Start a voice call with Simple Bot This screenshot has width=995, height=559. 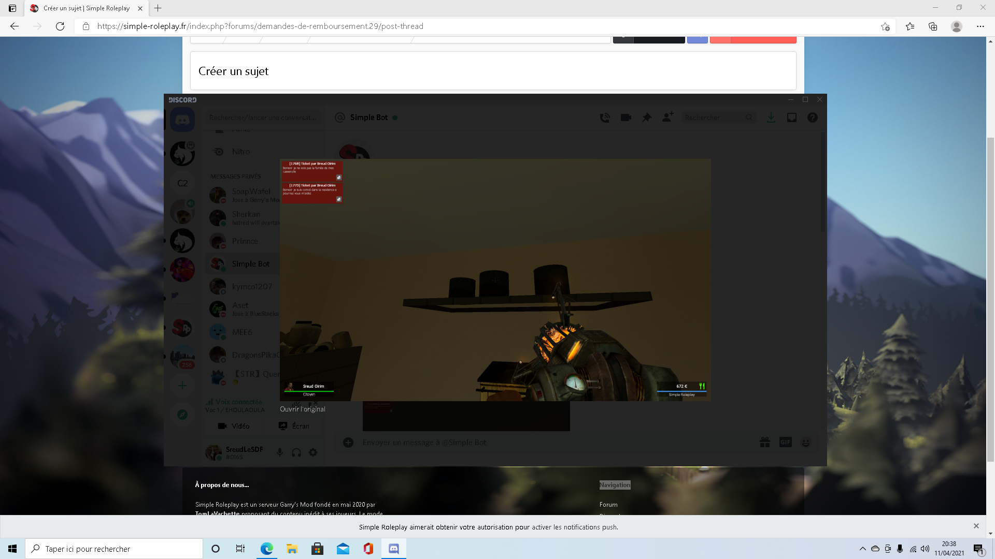click(x=605, y=117)
